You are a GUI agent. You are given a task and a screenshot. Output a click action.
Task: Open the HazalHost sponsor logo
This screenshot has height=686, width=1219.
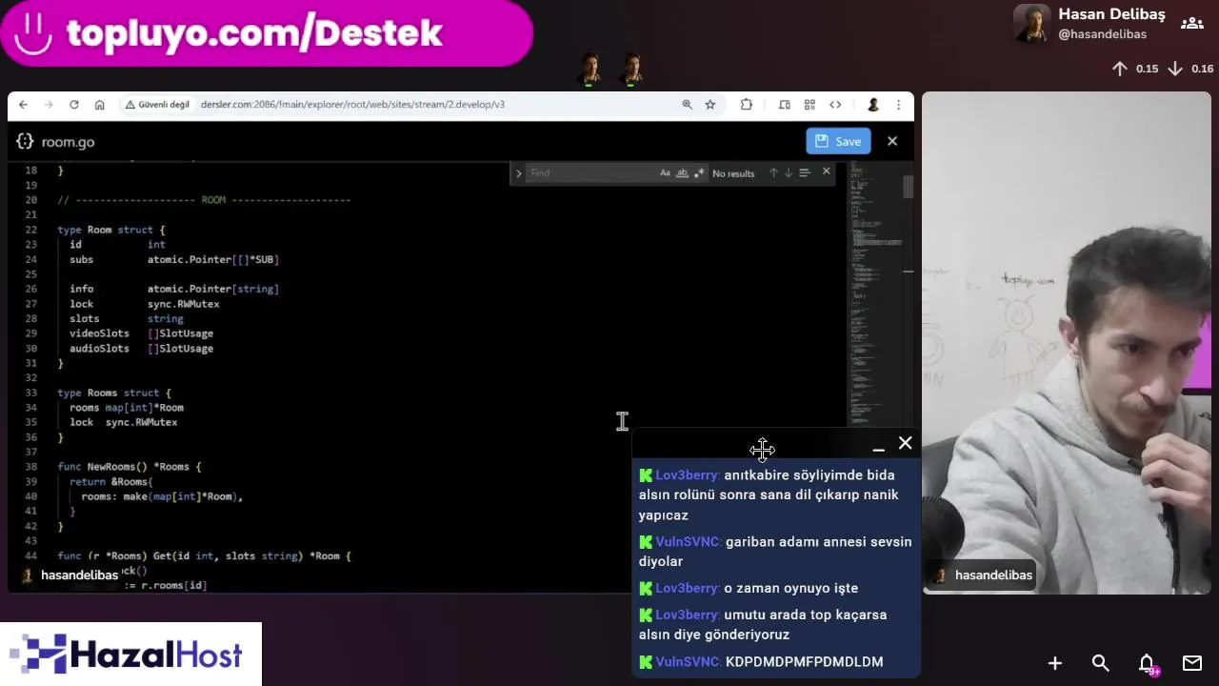pos(130,655)
